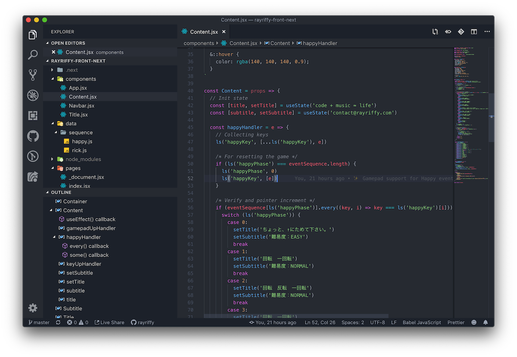Click 'You, 21 hours ago' blame in status bar
The width and height of the screenshot is (517, 357).
point(273,323)
